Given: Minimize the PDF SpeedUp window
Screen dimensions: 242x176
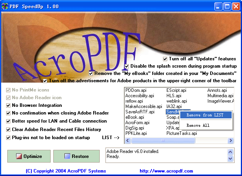Looking at the screenshot, I should pos(218,7).
